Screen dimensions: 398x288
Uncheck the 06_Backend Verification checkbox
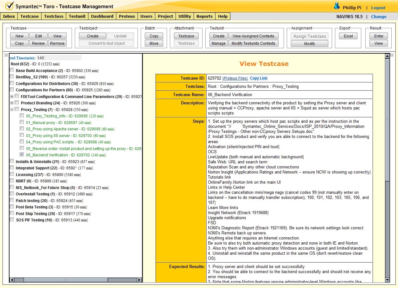coord(22,155)
